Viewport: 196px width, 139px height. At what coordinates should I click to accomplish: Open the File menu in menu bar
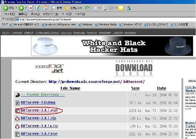pyautogui.click(x=9, y=14)
